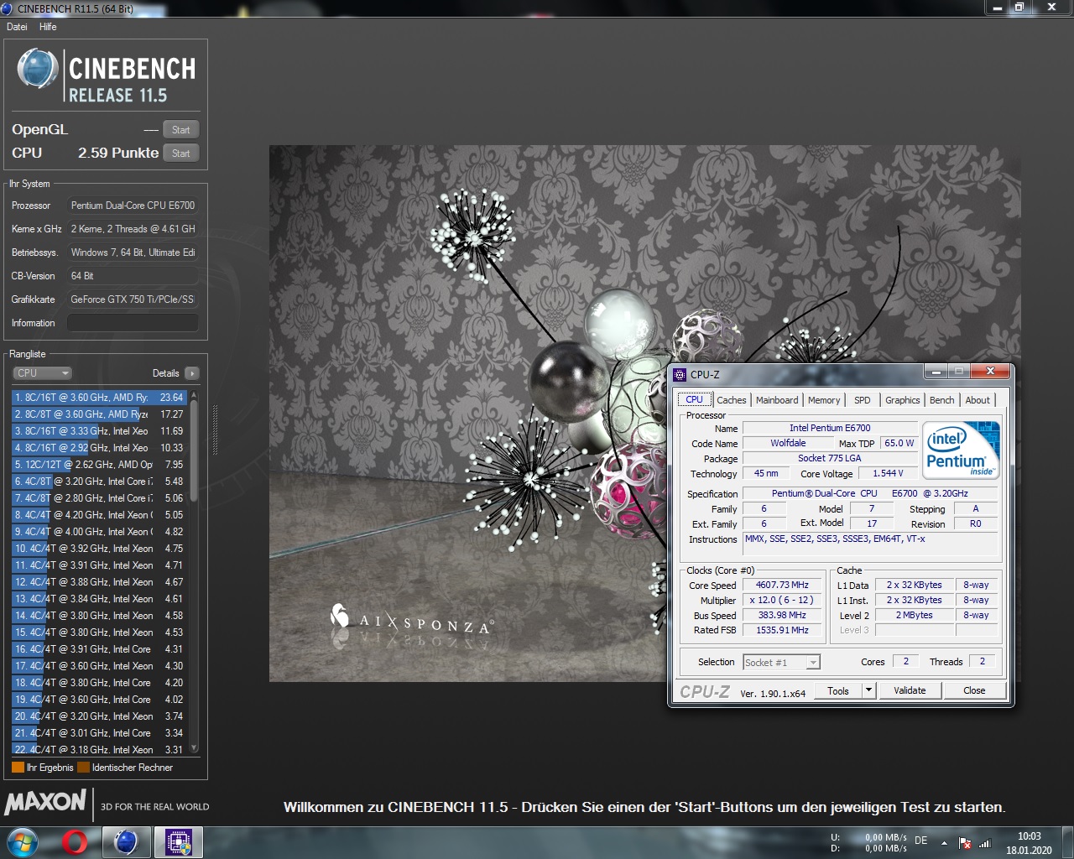Select ranking entry 2 with score 17.27
This screenshot has height=859, width=1074.
pyautogui.click(x=99, y=414)
